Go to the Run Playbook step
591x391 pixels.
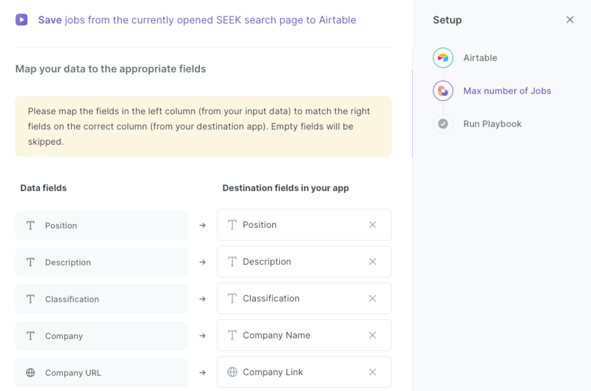(492, 124)
